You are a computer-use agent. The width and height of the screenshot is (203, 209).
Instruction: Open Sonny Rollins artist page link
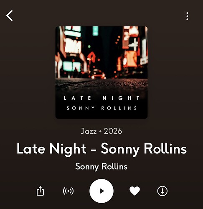(x=101, y=166)
